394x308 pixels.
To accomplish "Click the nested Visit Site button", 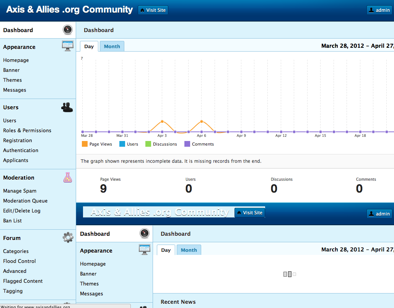I will (x=249, y=212).
